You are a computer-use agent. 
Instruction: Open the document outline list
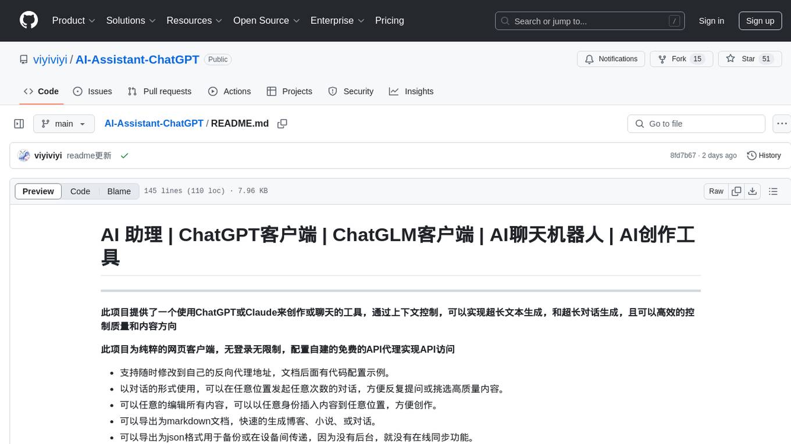[773, 191]
